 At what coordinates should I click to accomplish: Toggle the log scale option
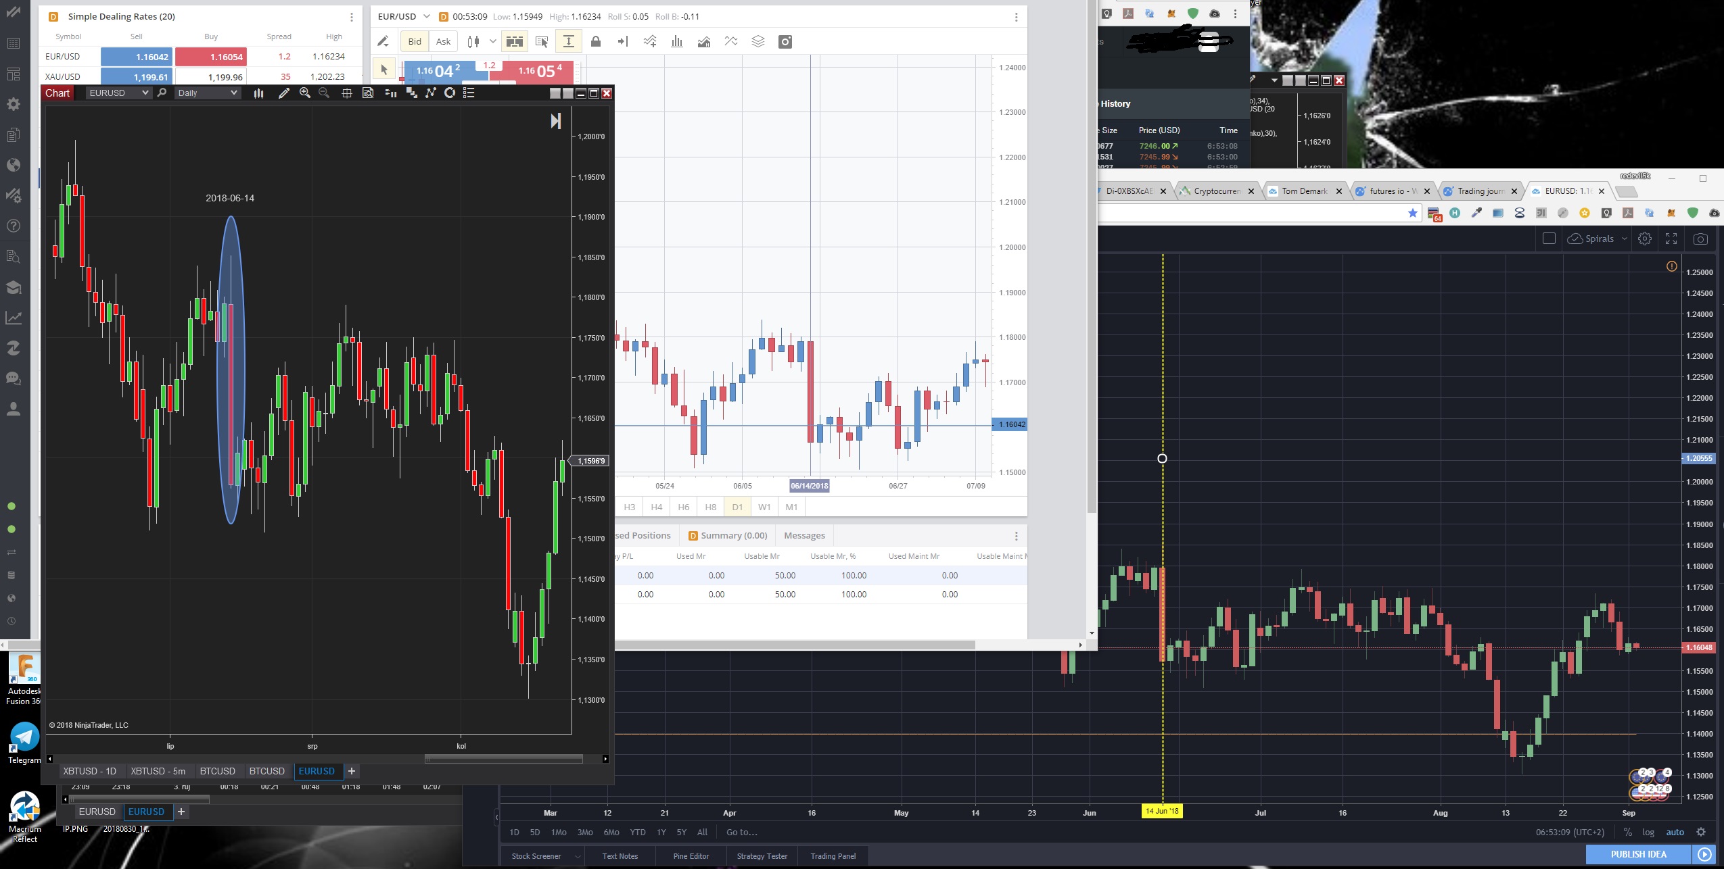[x=1648, y=832]
